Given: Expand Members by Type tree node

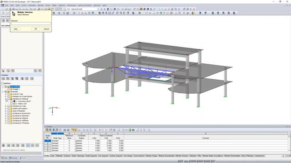Looking at the screenshot, I should point(6,106).
